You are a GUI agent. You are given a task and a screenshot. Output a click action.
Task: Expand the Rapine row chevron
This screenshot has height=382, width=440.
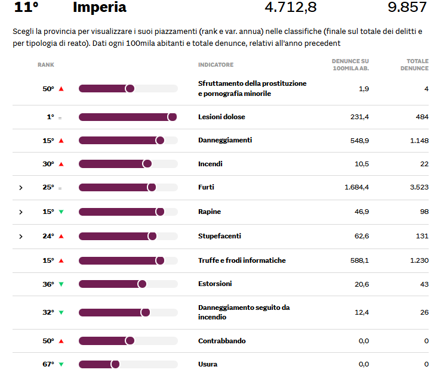coord(21,212)
